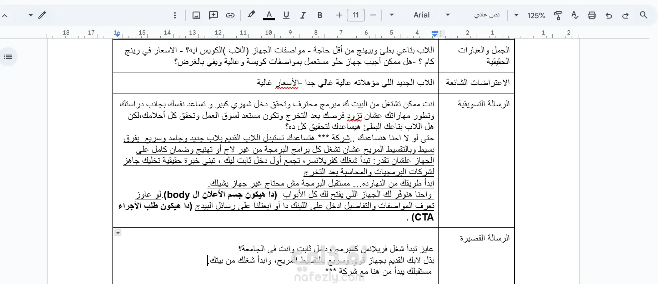Click the line starting 'اللاب الجديد اللي مؤهلاته'

346,83
